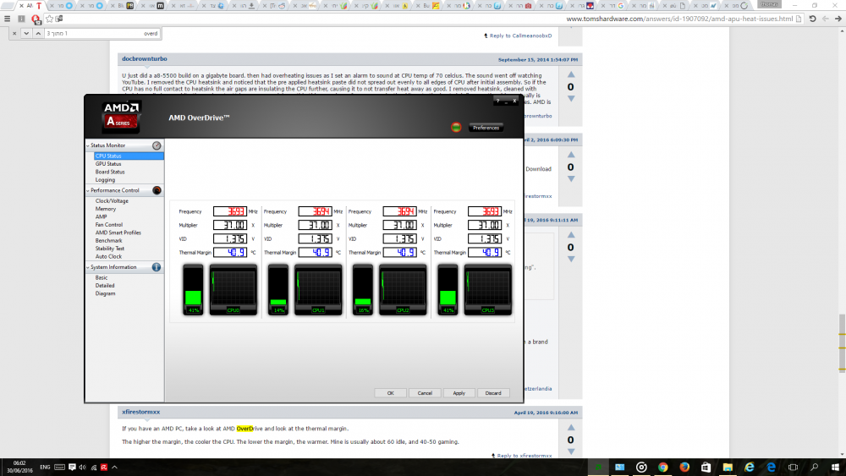Click the CPU2 usage bar showing 16%

(363, 289)
